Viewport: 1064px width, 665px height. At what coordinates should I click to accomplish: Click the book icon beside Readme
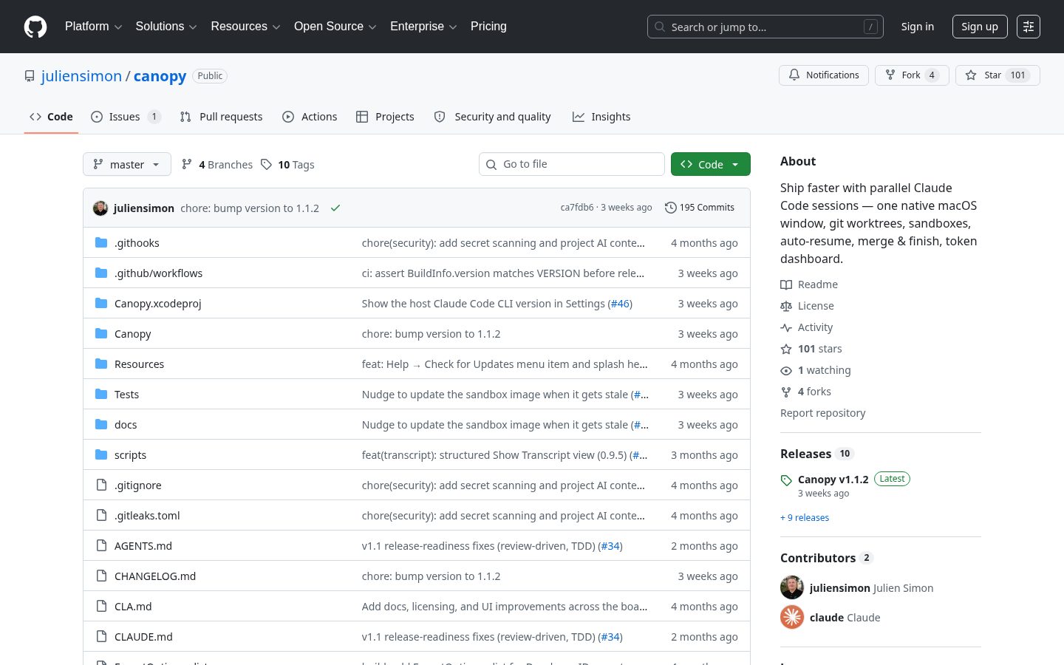pos(786,284)
